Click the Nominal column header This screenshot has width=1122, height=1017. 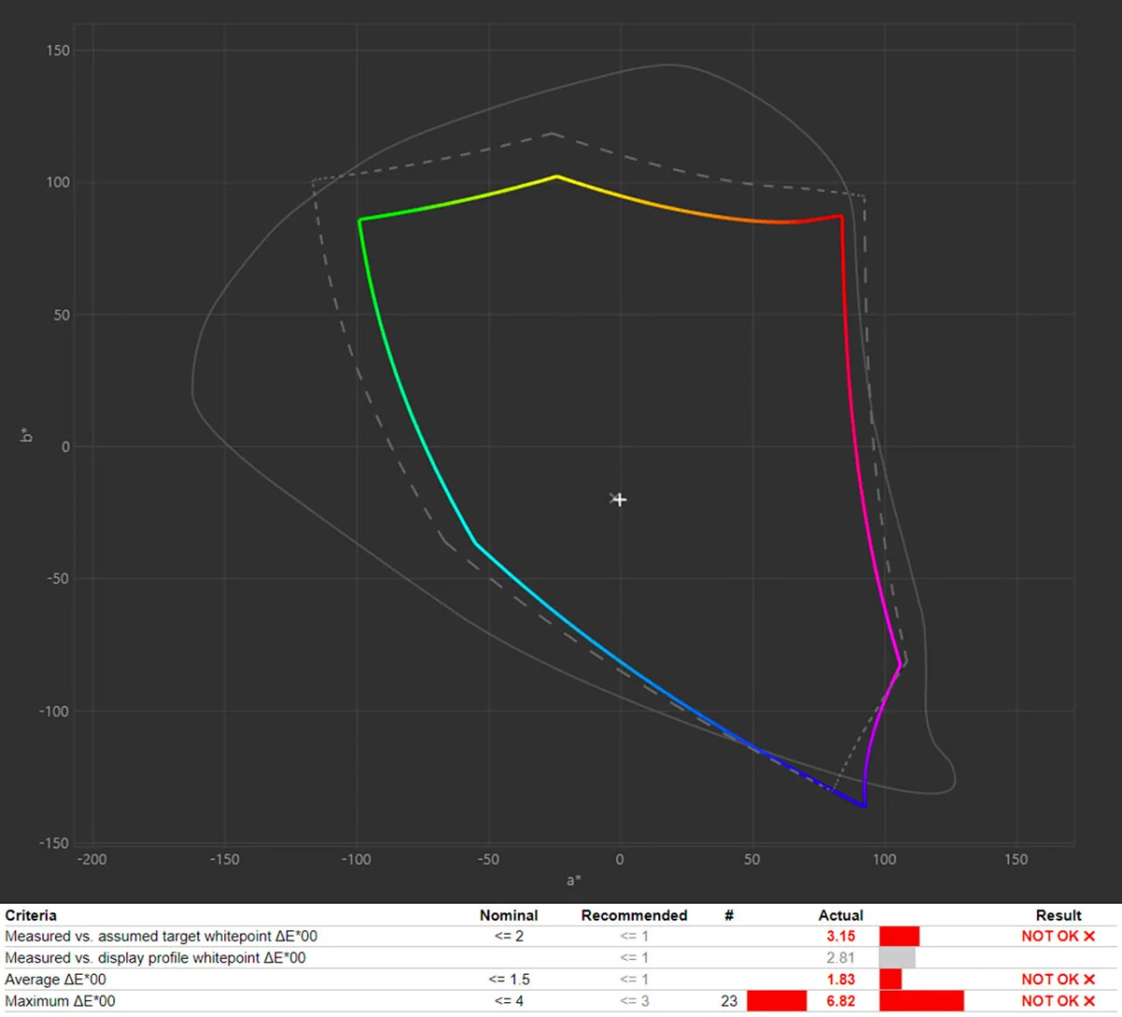(x=509, y=915)
